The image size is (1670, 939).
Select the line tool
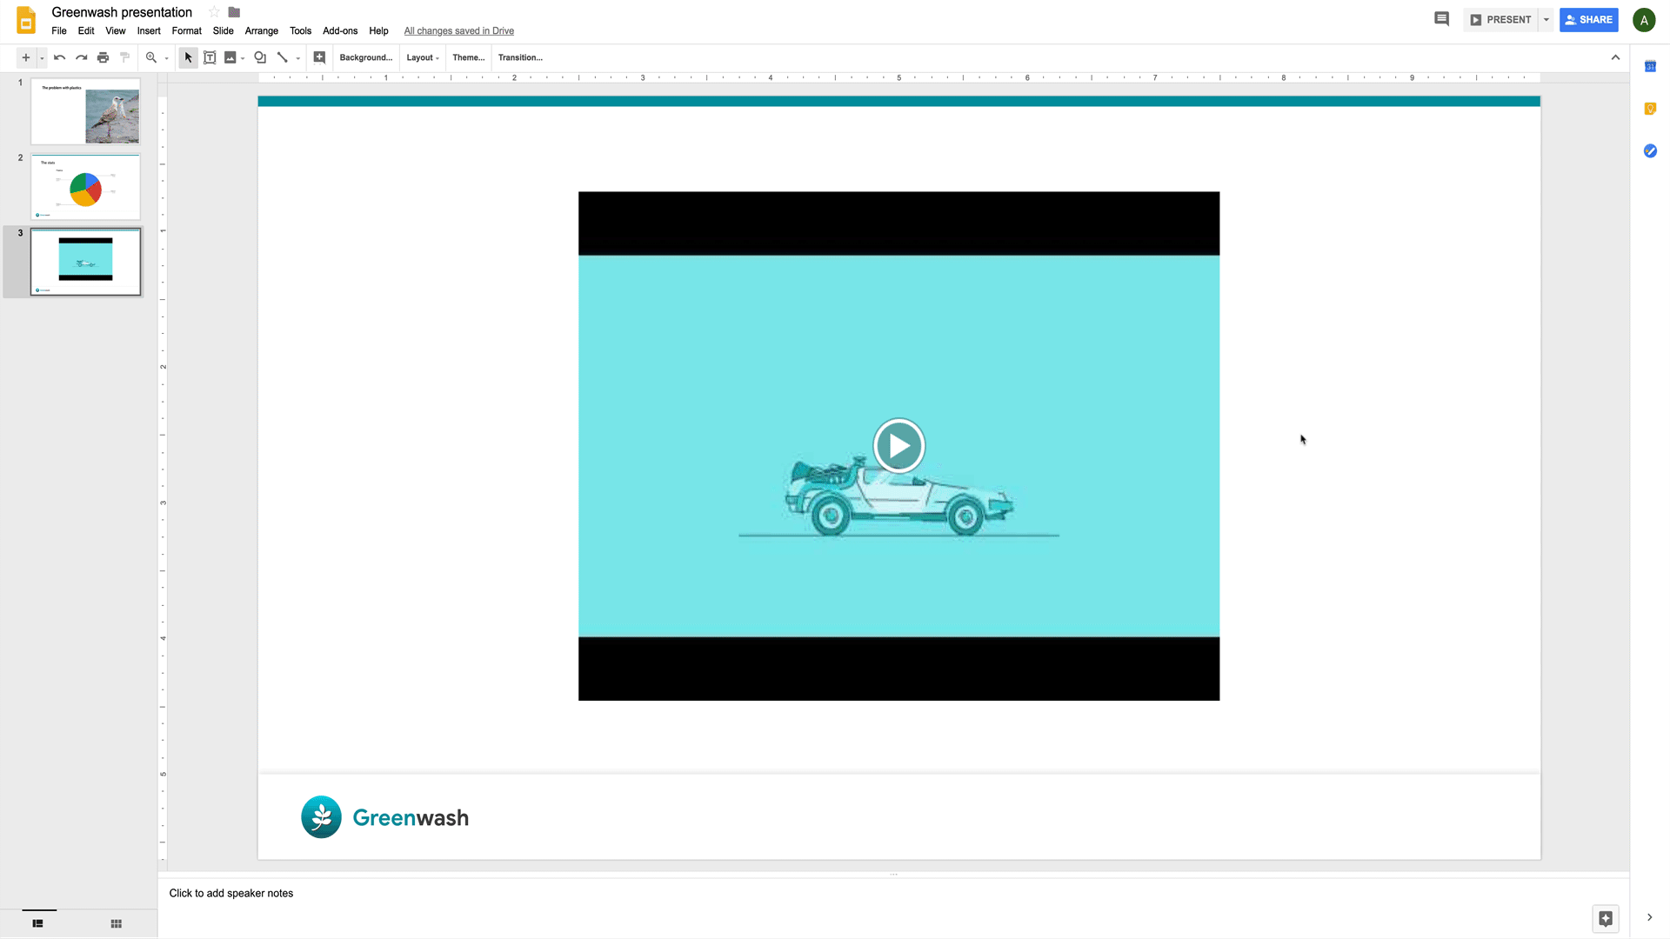(x=283, y=57)
